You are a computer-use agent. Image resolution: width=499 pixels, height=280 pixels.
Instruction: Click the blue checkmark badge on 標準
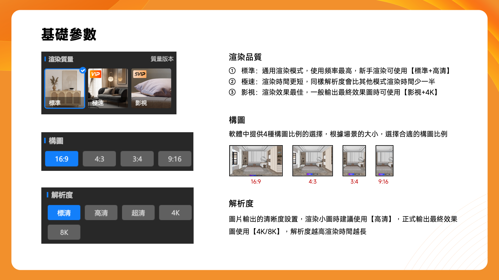(x=83, y=70)
